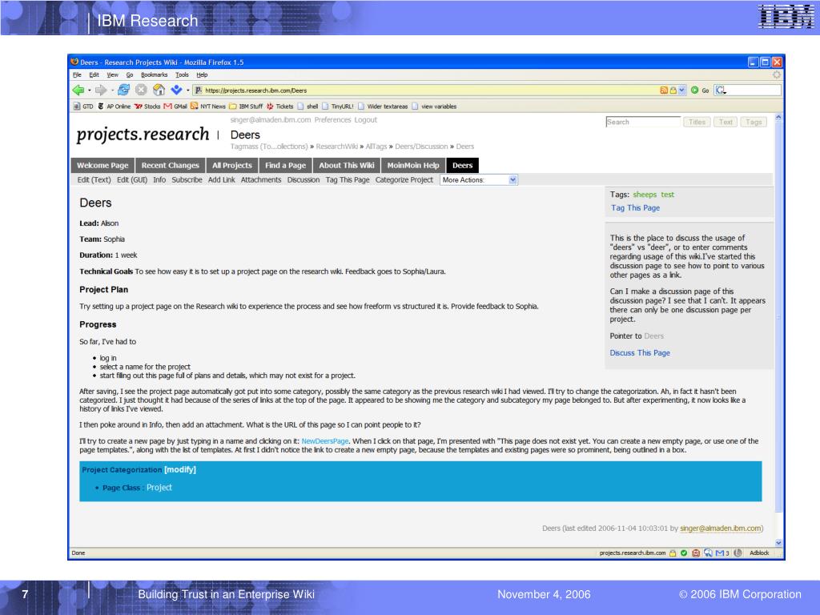Screen dimensions: 820x615
Task: Click the Edit (Text) action link
Action: pos(94,180)
